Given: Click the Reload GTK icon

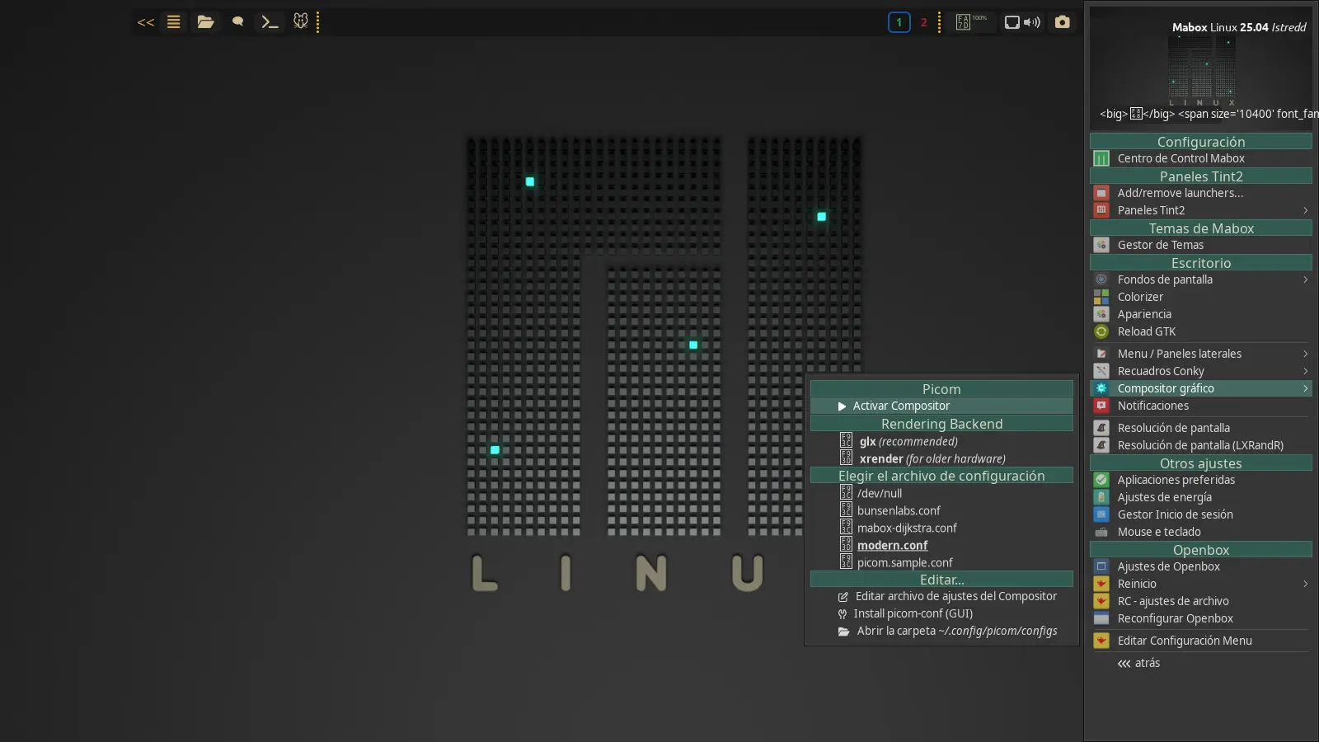Looking at the screenshot, I should [1101, 331].
